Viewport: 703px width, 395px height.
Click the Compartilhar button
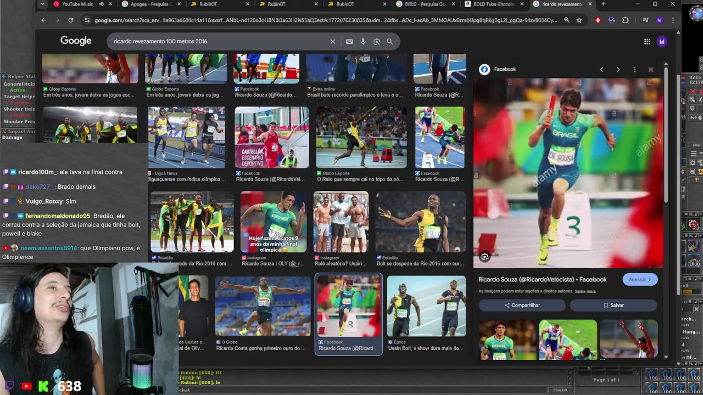522,305
